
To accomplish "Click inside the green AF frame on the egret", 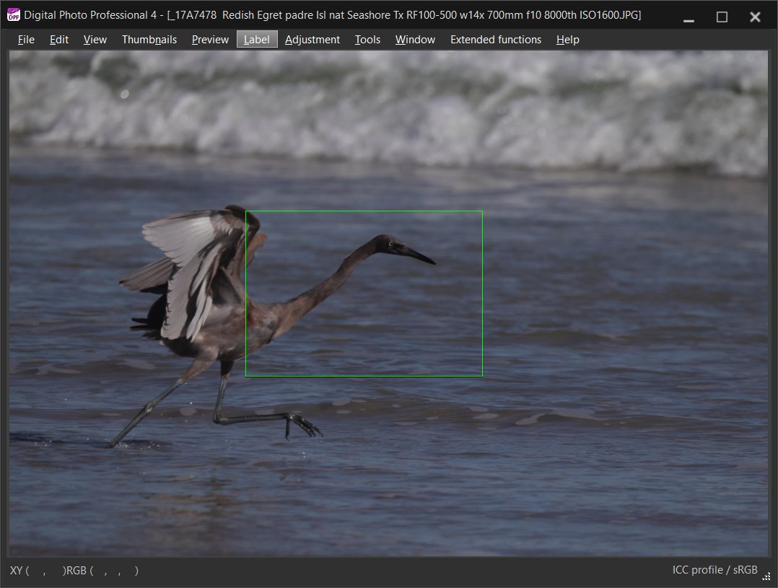I will (x=364, y=292).
